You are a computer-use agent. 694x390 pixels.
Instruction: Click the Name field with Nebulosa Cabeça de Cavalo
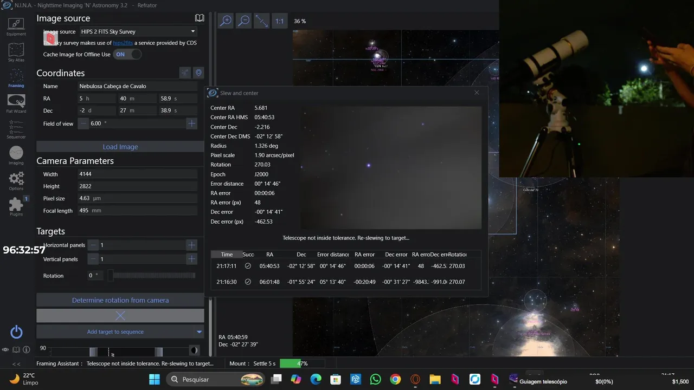pos(138,86)
